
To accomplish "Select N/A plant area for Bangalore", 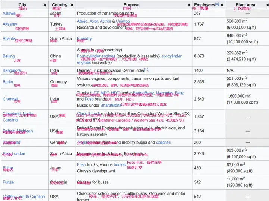I will (230, 70).
